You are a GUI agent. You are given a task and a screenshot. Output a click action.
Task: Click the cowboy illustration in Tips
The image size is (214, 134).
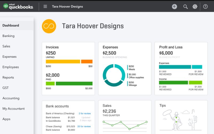point(180,120)
